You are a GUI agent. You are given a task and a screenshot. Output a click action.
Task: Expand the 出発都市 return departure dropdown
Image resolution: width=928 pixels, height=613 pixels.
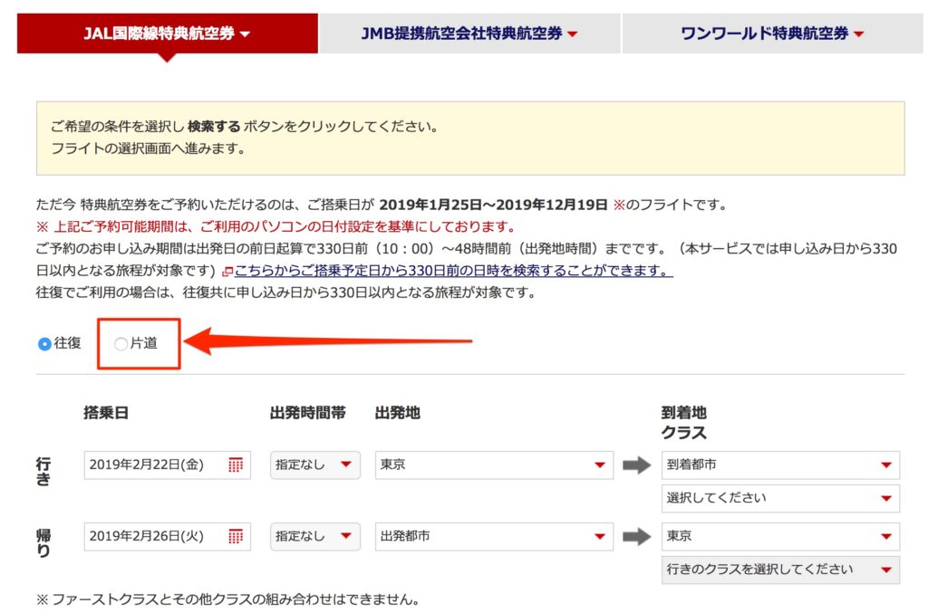(494, 536)
